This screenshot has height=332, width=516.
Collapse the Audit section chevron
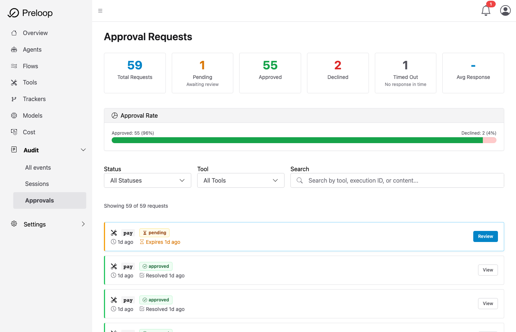[83, 150]
